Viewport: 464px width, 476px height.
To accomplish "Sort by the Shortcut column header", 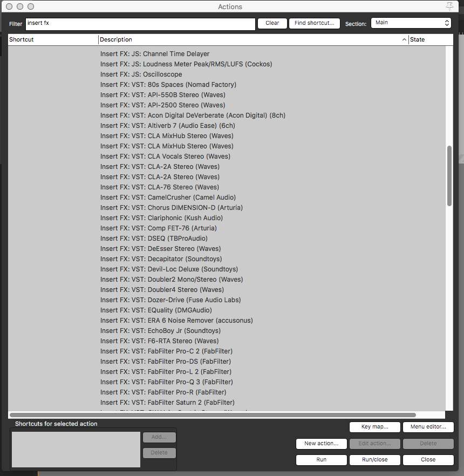I will point(53,39).
